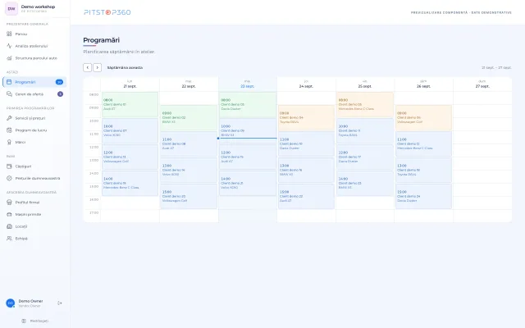Open the 15:00 appointment on 24 sept.

coord(306,197)
